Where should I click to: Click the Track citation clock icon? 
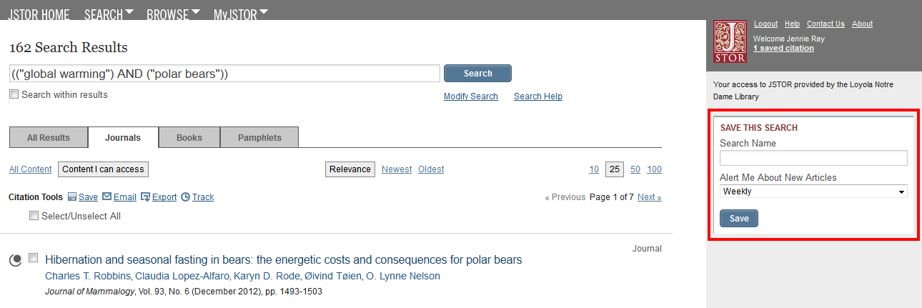(185, 197)
